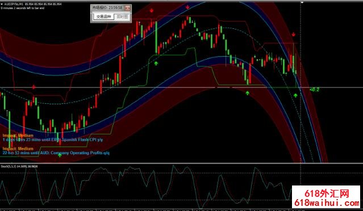
Task: Open the 618waihui.com watermark link
Action: (326, 204)
